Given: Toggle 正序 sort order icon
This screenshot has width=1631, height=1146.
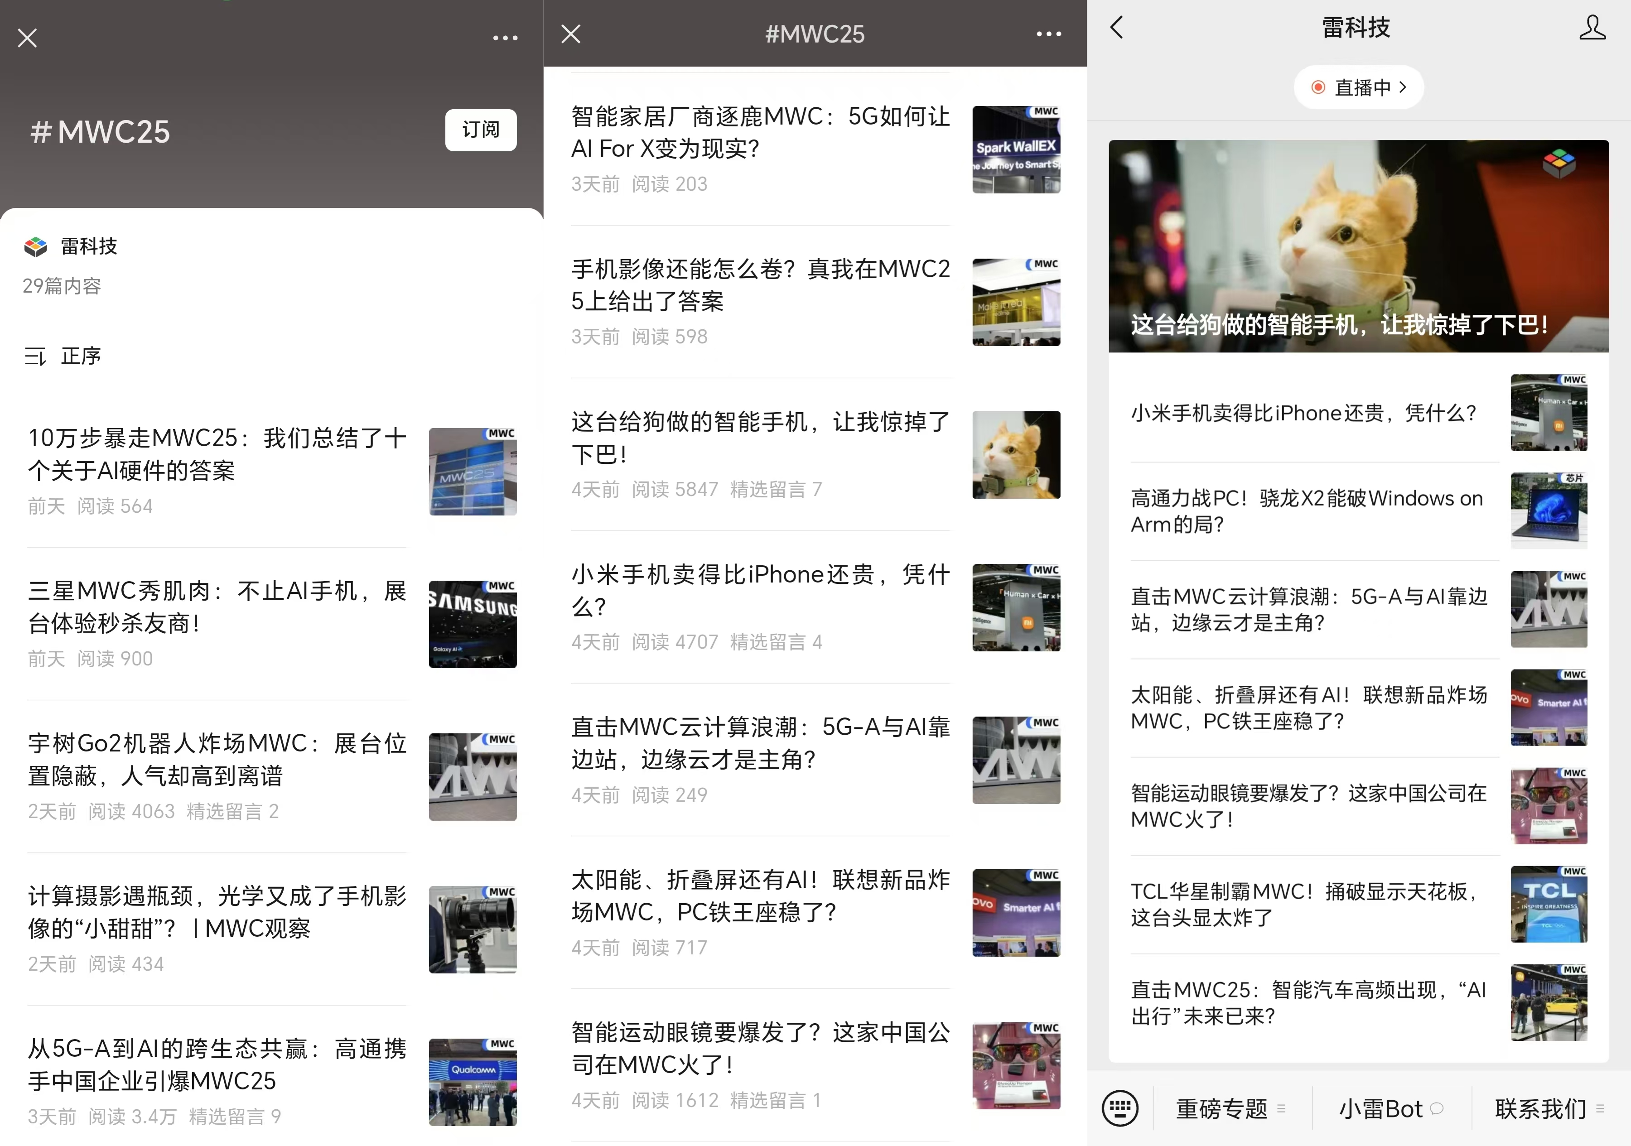Looking at the screenshot, I should (x=35, y=356).
